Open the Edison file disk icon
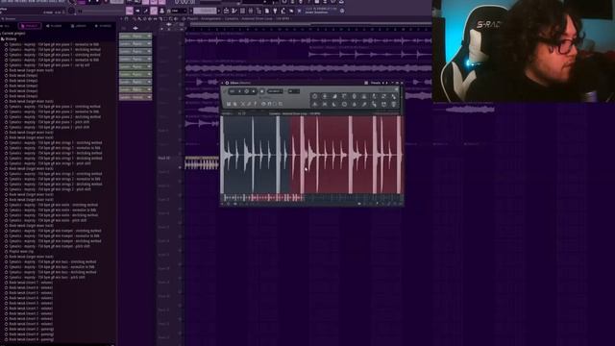 (229, 104)
